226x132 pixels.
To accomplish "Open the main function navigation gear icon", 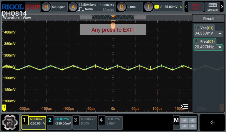I will 10,122.
